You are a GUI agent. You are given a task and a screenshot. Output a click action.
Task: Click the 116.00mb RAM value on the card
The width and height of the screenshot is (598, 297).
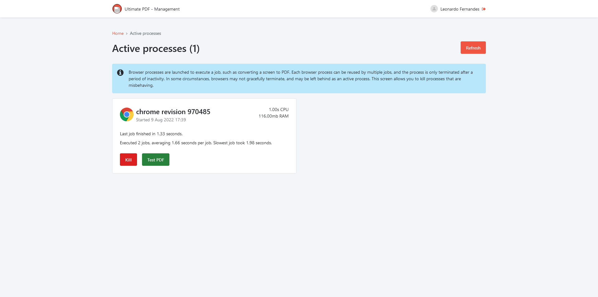(x=273, y=116)
